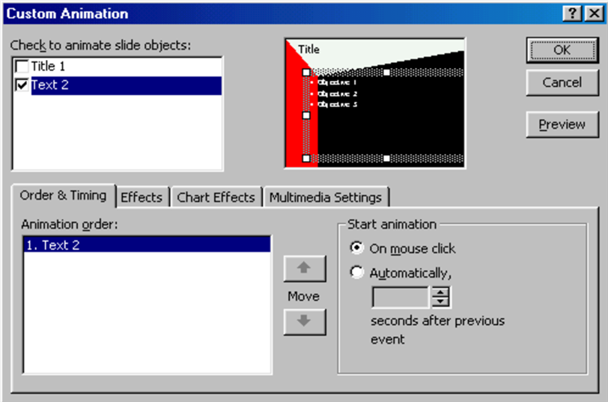Click the Move Down arrow button

[x=303, y=322]
